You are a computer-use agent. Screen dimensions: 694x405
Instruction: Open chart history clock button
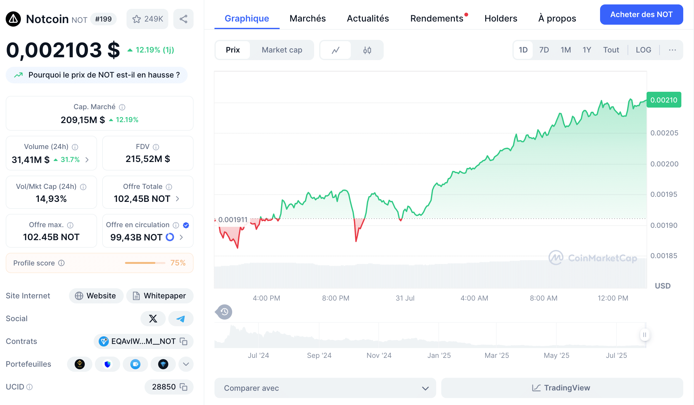pos(224,312)
